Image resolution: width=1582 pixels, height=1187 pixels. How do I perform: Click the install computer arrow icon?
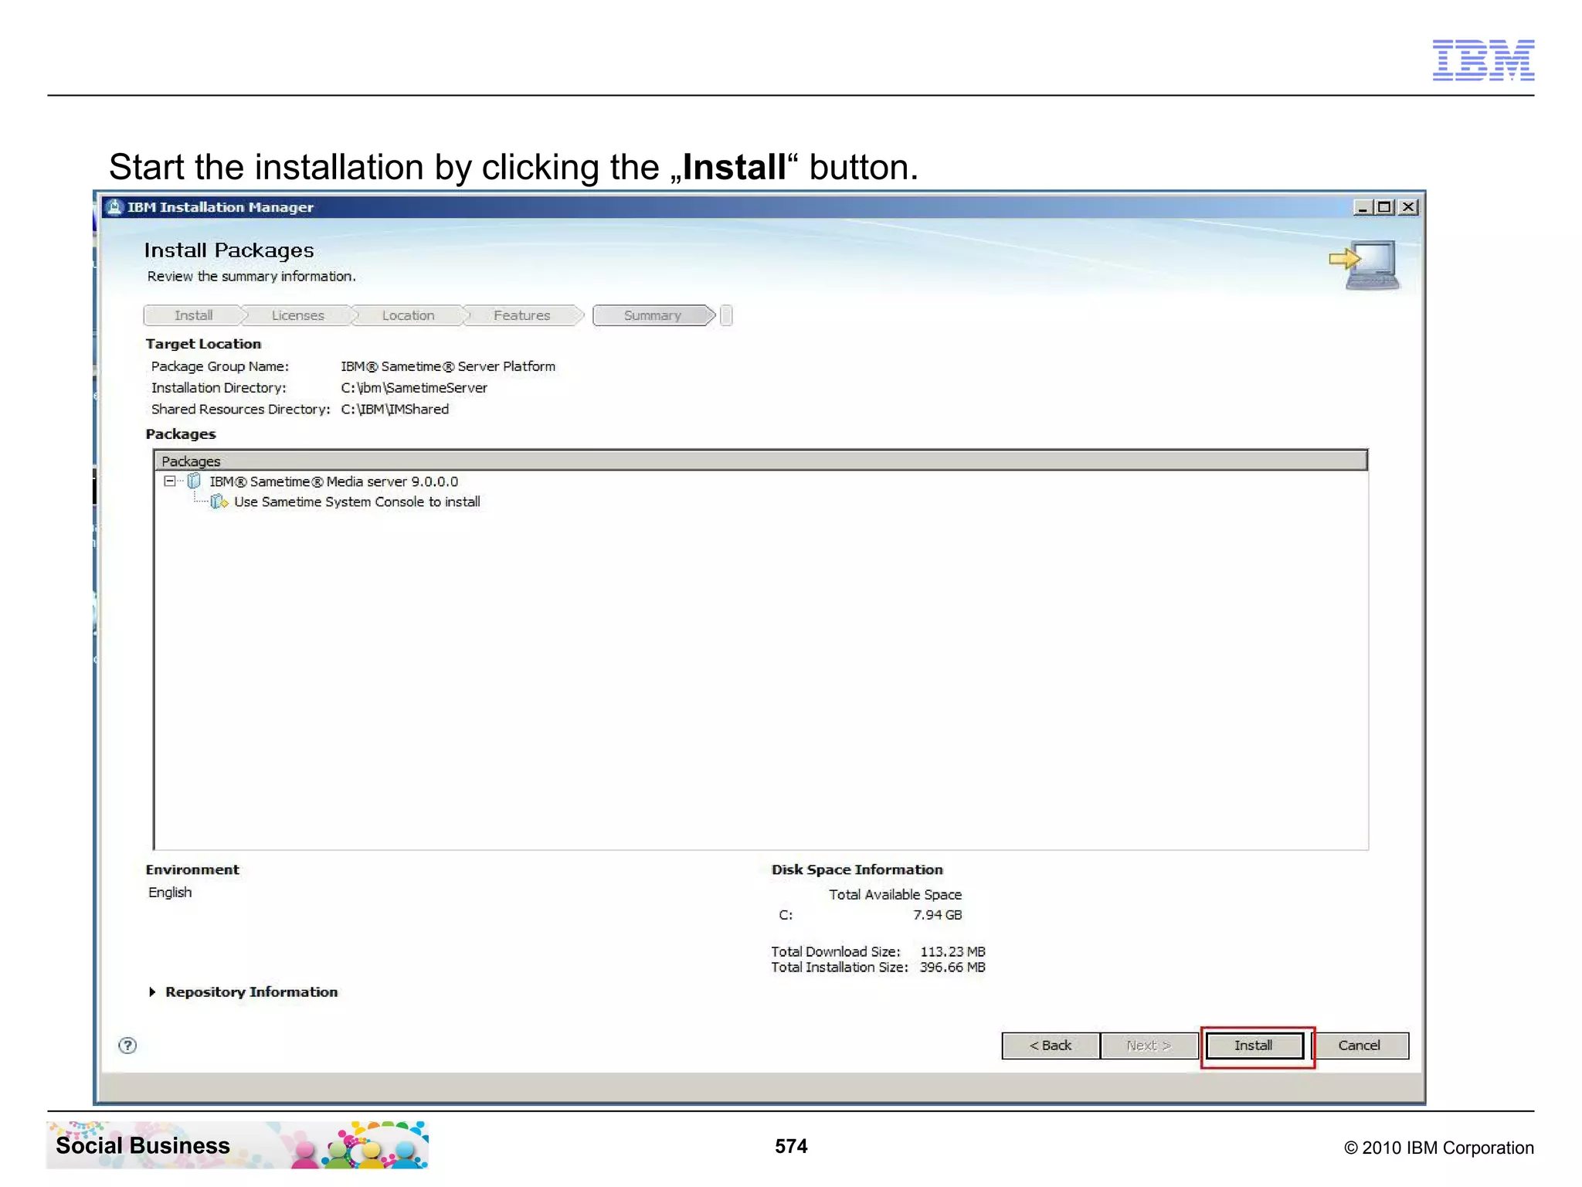click(1365, 264)
